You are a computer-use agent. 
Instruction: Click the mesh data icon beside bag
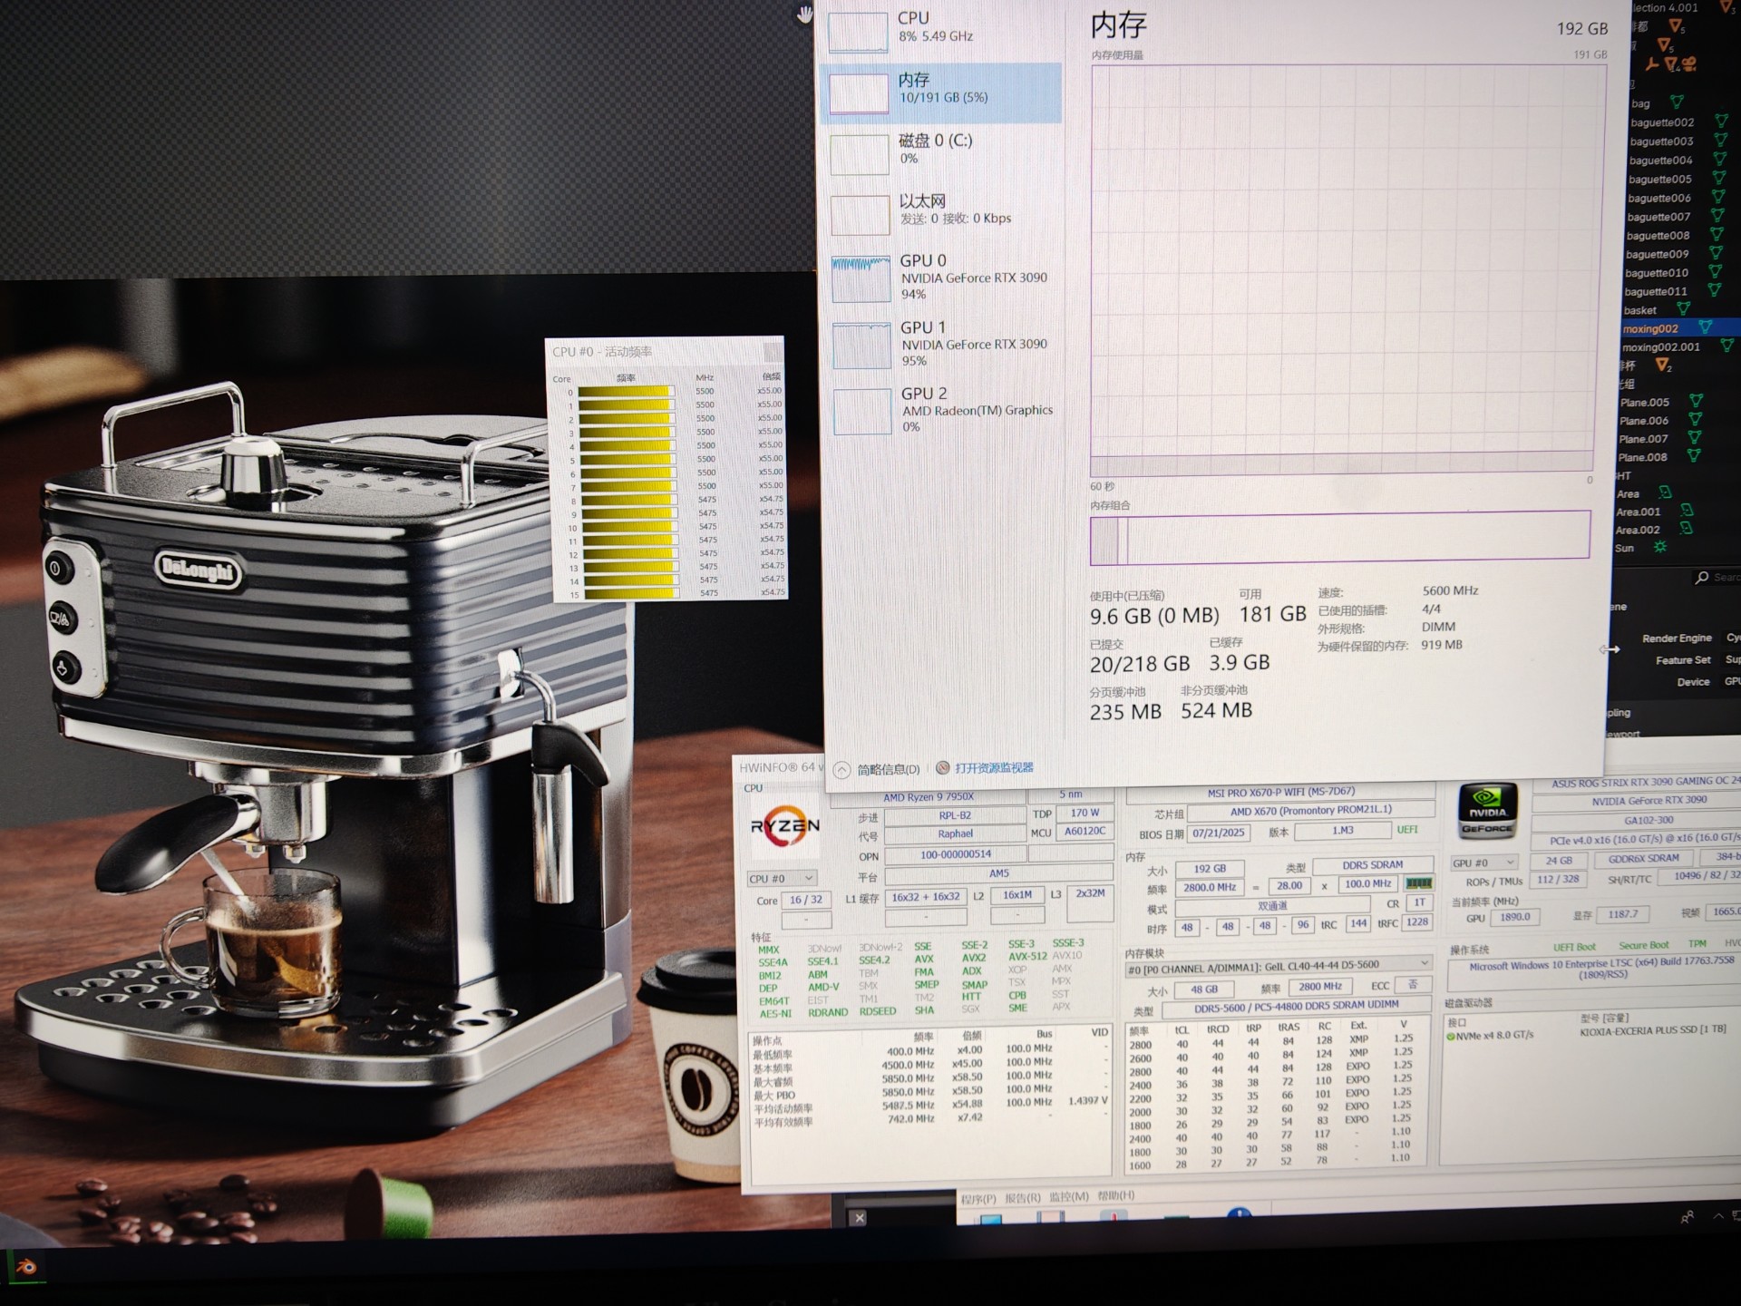(x=1677, y=102)
